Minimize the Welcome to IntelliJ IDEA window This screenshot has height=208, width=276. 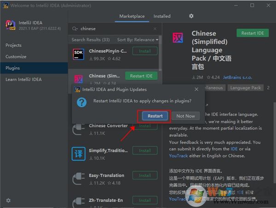click(x=236, y=5)
